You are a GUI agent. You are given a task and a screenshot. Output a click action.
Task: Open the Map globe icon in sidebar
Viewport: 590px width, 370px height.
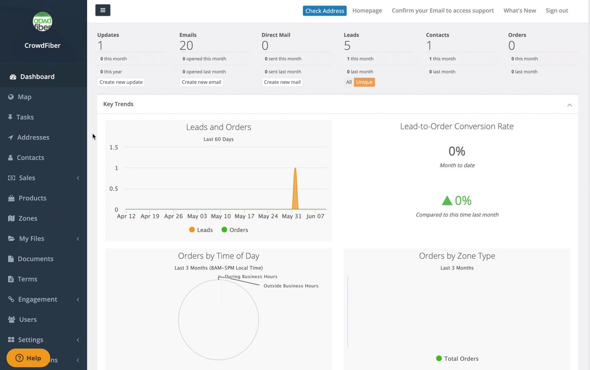tap(11, 97)
